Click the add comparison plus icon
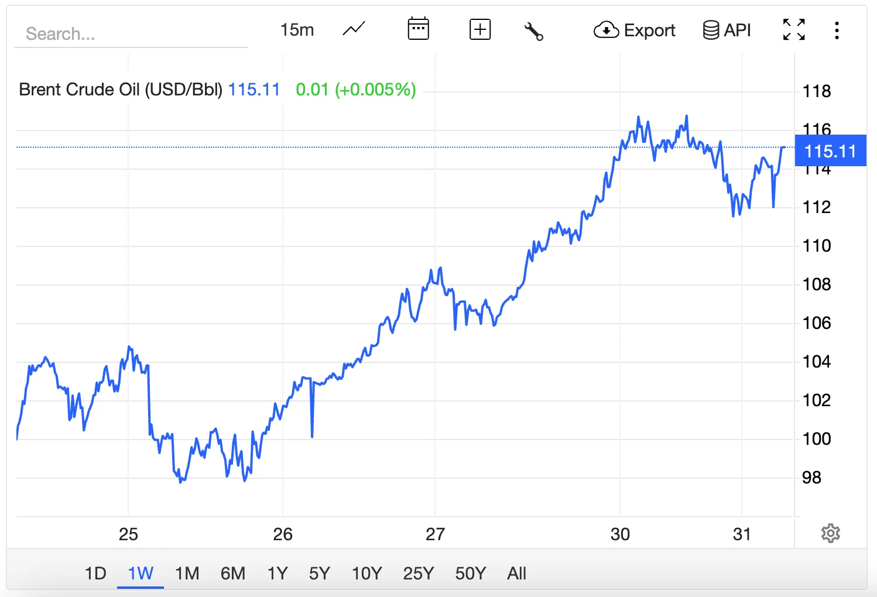877x597 pixels. click(x=480, y=29)
